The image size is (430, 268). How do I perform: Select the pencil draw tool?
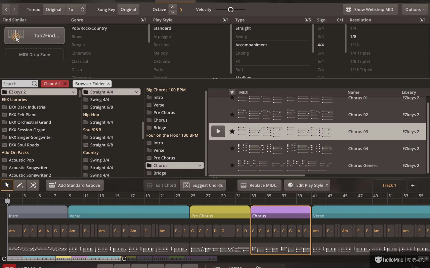20,185
